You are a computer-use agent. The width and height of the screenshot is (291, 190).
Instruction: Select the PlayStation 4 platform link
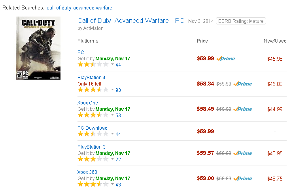pos(91,78)
